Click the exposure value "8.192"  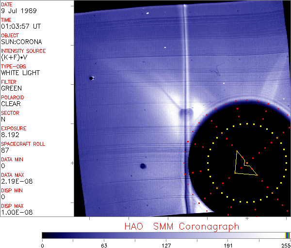coord(10,135)
